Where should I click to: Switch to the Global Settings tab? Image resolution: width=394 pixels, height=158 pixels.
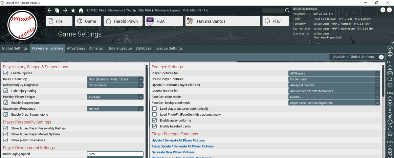click(15, 48)
